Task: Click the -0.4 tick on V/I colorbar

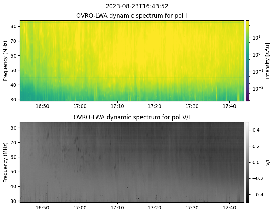Action: (255, 194)
